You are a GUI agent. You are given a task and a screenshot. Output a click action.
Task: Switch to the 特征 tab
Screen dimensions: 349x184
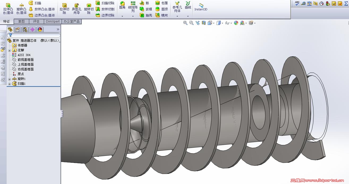(x=7, y=22)
